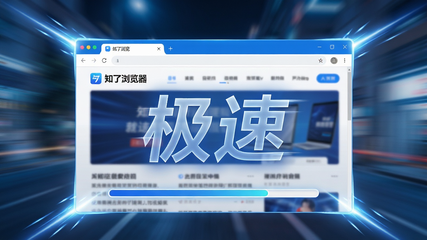Open the three-dot browser menu
This screenshot has height=240, width=427.
click(x=344, y=60)
